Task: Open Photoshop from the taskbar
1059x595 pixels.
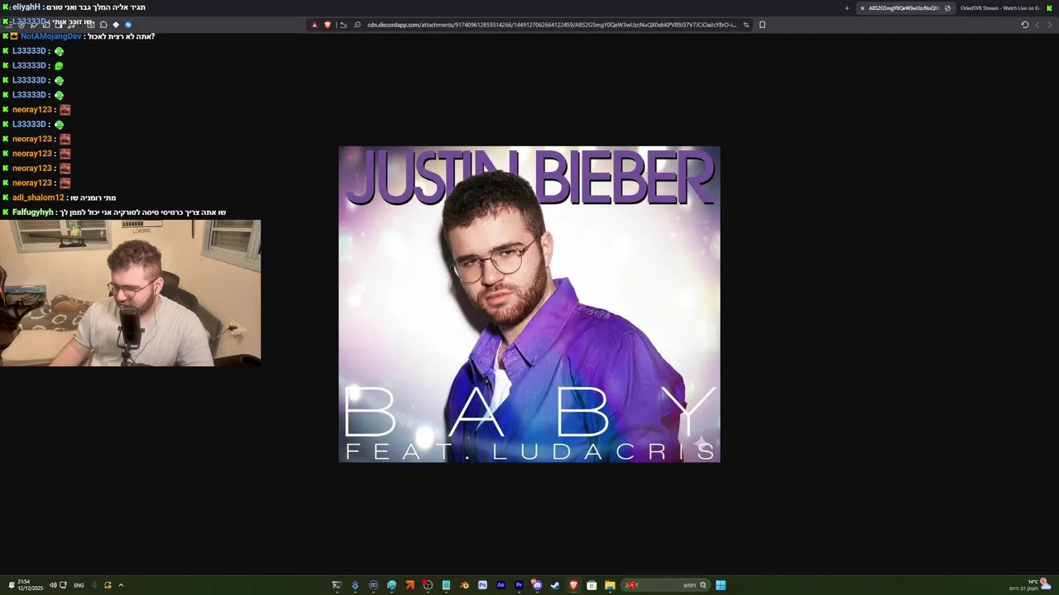Action: point(482,585)
